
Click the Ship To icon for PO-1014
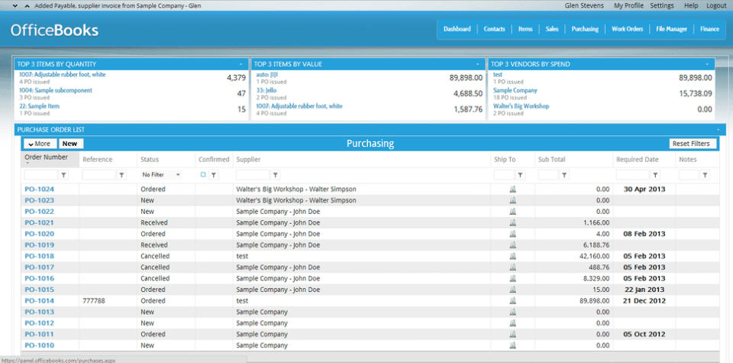(513, 301)
